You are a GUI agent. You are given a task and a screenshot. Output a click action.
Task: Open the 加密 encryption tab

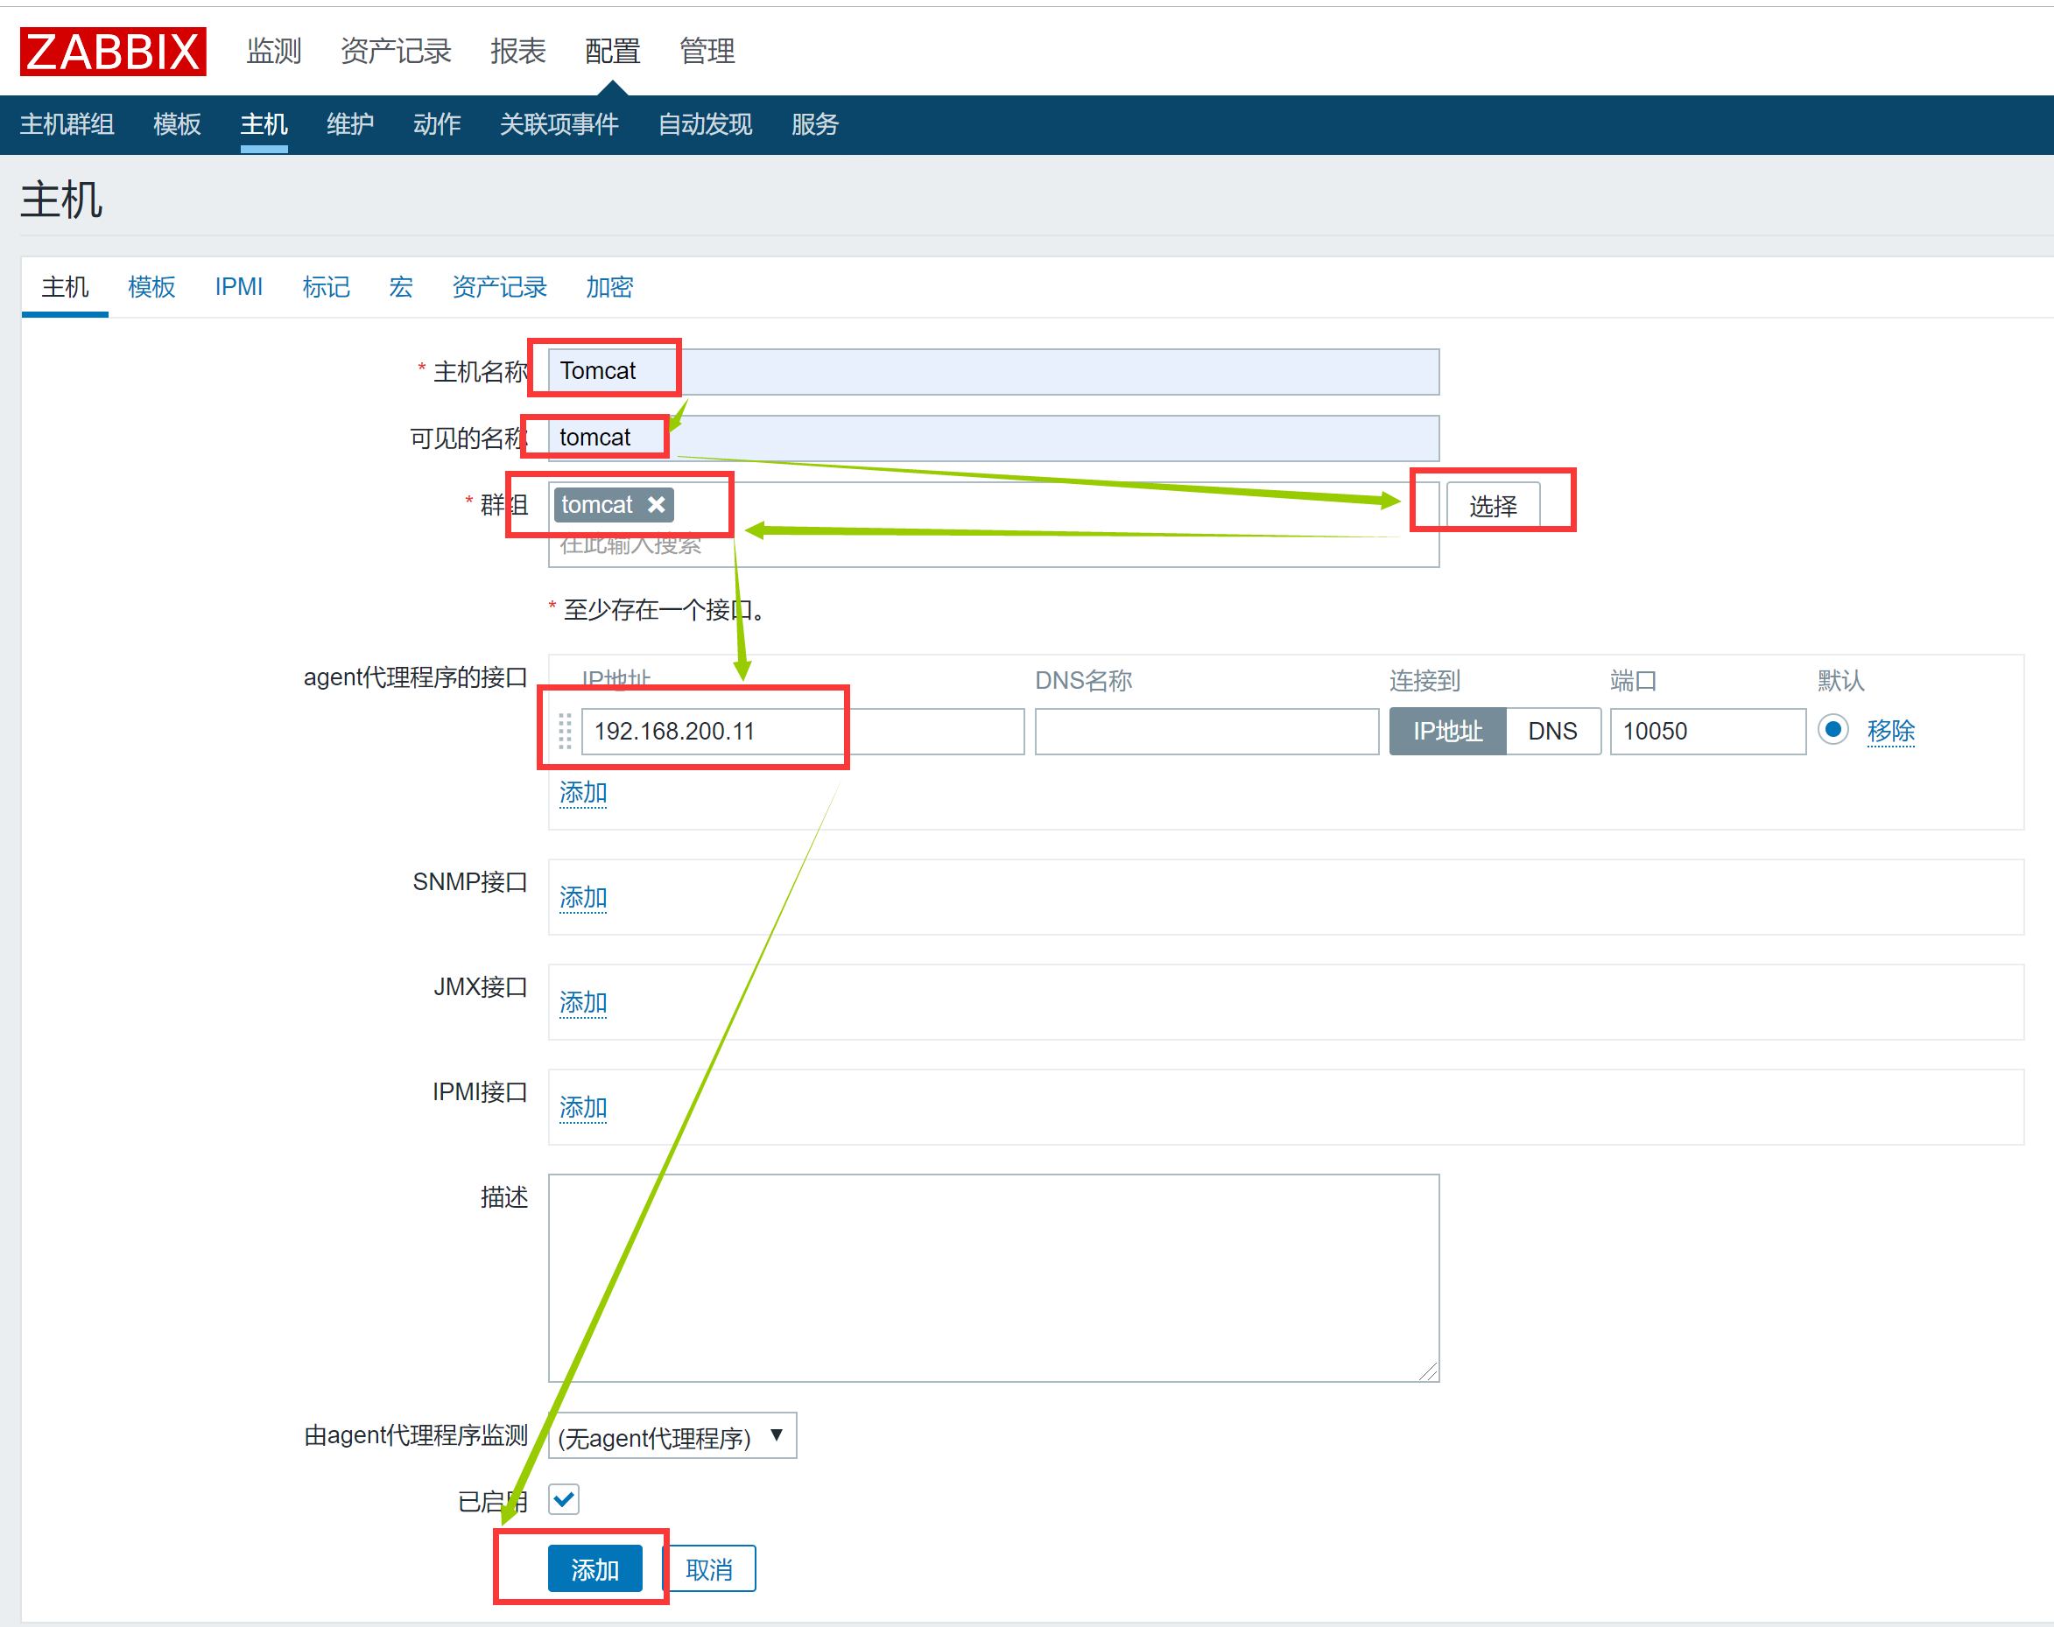(x=609, y=287)
